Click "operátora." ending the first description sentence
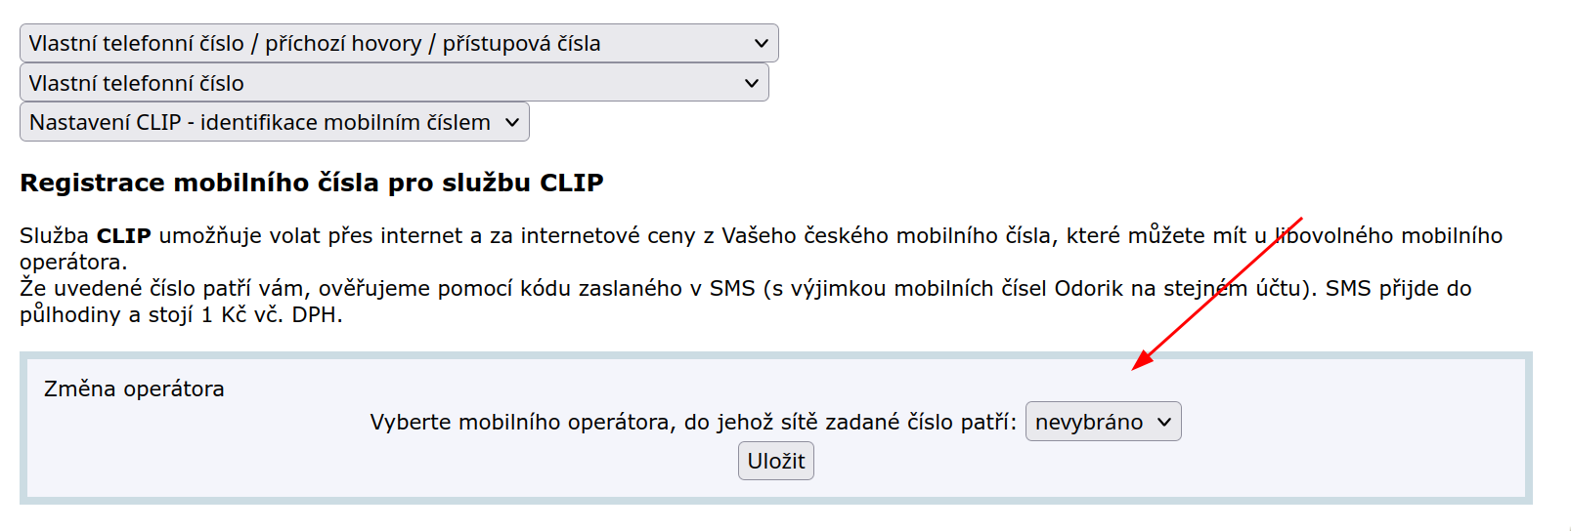The width and height of the screenshot is (1571, 531). [x=73, y=263]
